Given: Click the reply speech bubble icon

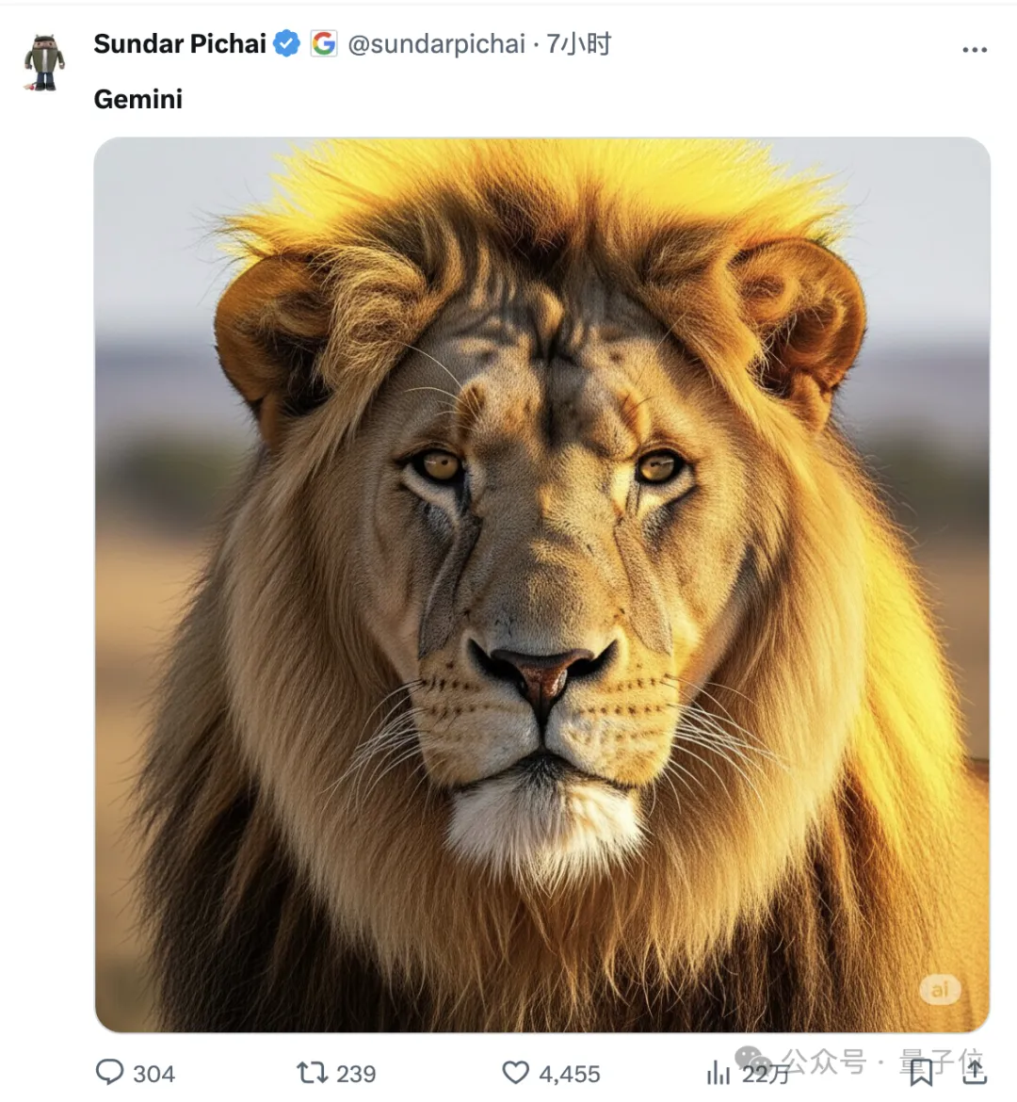Looking at the screenshot, I should [x=109, y=1073].
